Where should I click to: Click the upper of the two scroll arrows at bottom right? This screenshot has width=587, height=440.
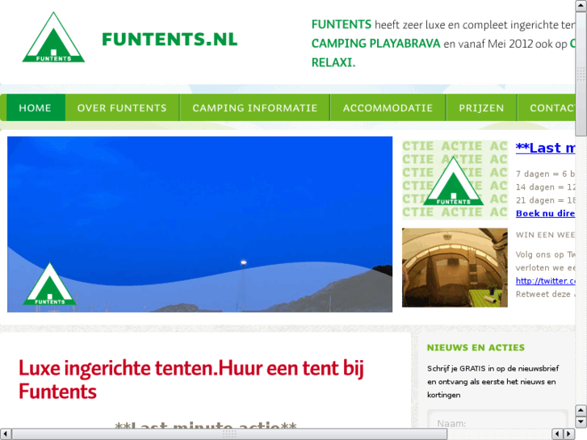click(581, 410)
